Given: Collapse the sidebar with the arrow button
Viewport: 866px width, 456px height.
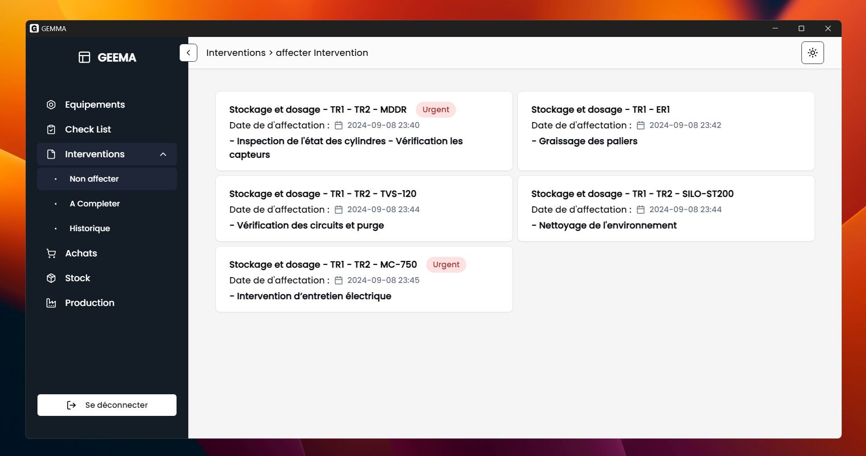Looking at the screenshot, I should coord(188,53).
